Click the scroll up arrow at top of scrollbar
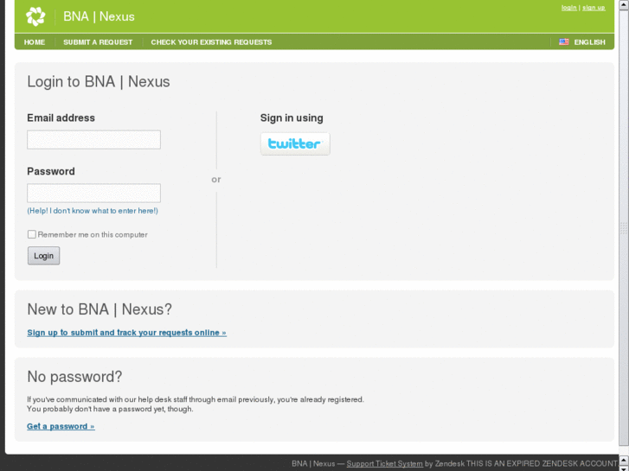 pos(624,4)
